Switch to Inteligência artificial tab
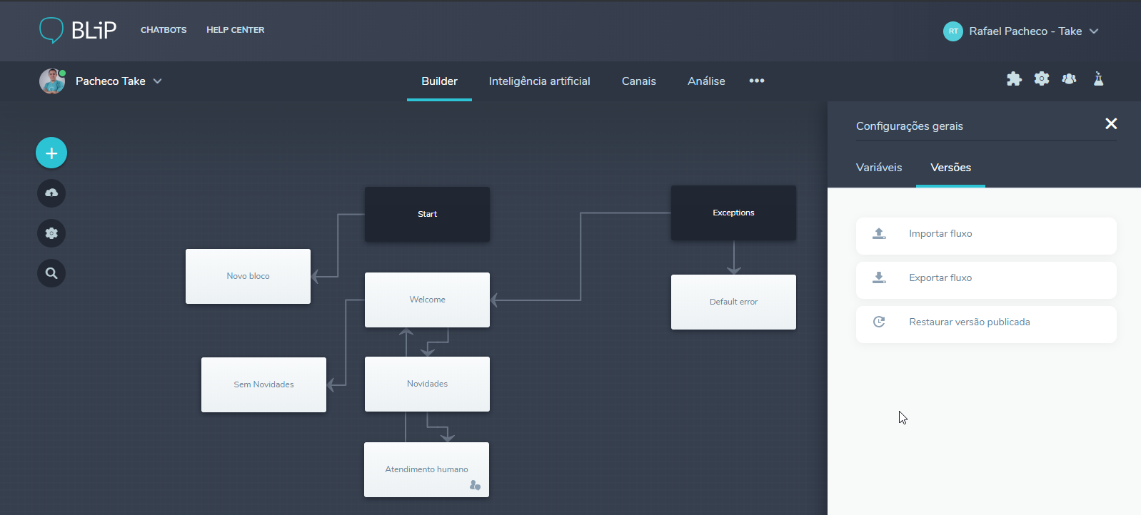 [539, 81]
